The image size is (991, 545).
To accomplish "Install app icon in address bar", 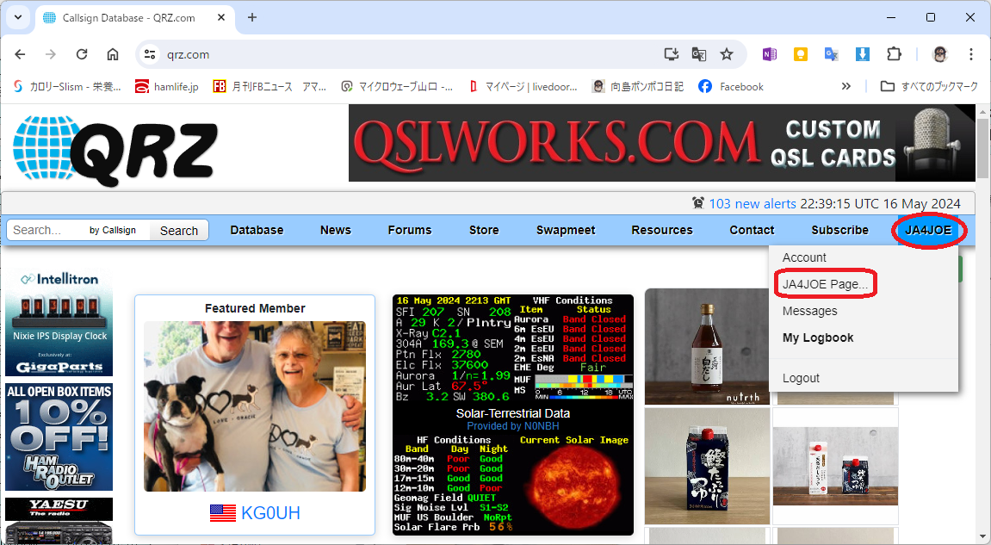I will coord(672,54).
